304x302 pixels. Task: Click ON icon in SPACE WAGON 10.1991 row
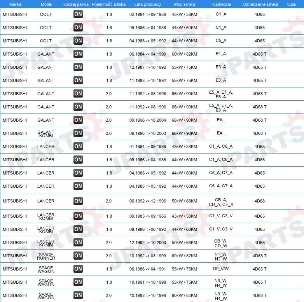(78, 282)
